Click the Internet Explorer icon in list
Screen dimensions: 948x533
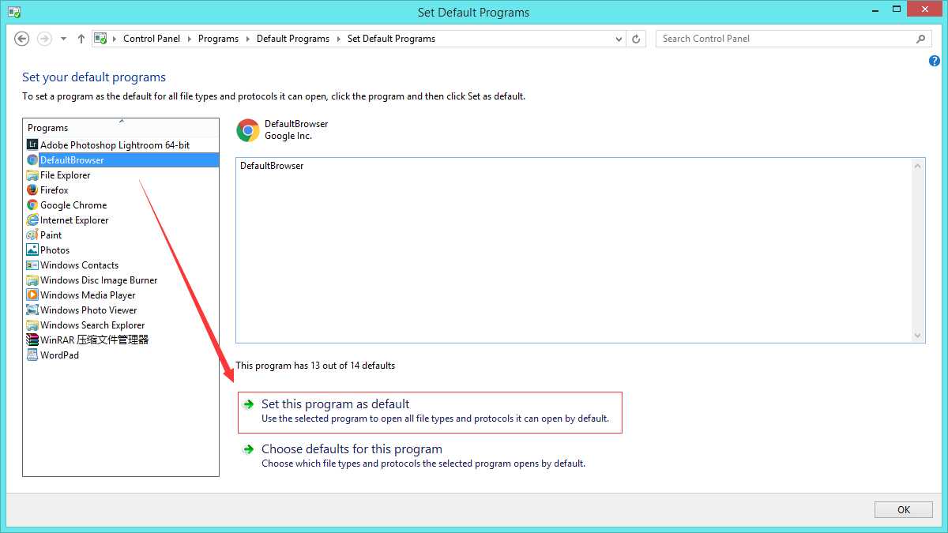tap(32, 220)
